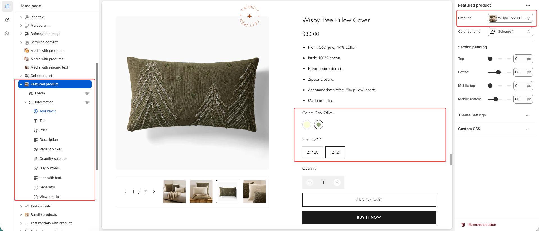The height and width of the screenshot is (231, 539).
Task: Select the Testimonials section
Action: 41,206
